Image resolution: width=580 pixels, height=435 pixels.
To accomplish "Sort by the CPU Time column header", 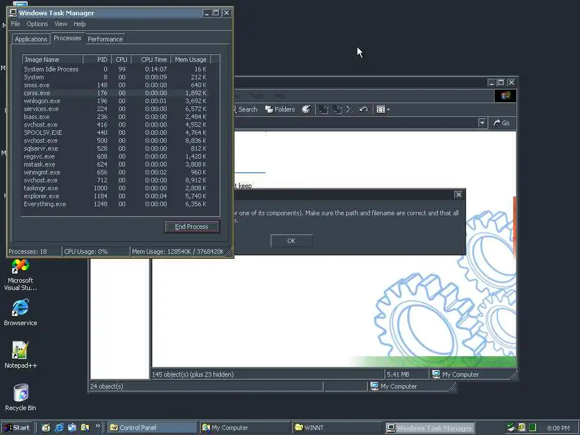I will (x=151, y=59).
